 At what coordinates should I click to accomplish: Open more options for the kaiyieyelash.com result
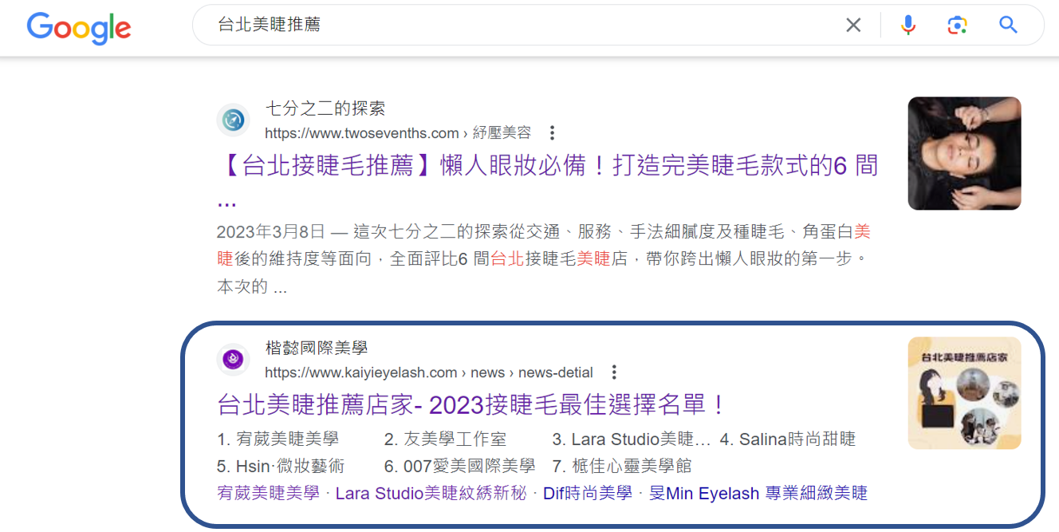coord(614,372)
